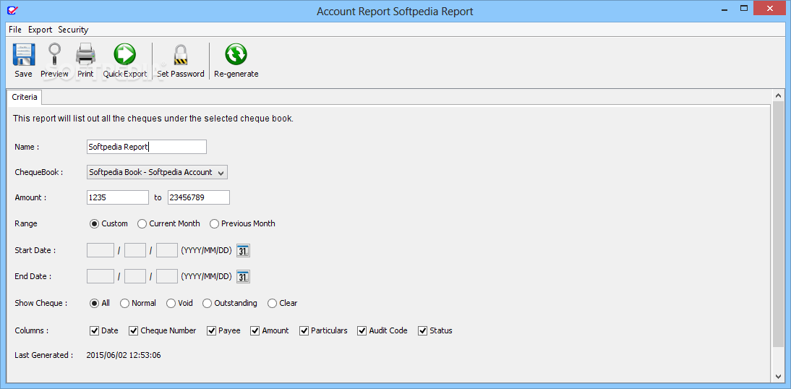Click into the Name text field
The height and width of the screenshot is (389, 791).
tap(147, 147)
